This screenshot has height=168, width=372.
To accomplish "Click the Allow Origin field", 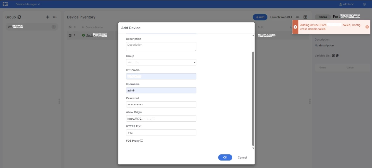I will (161, 118).
